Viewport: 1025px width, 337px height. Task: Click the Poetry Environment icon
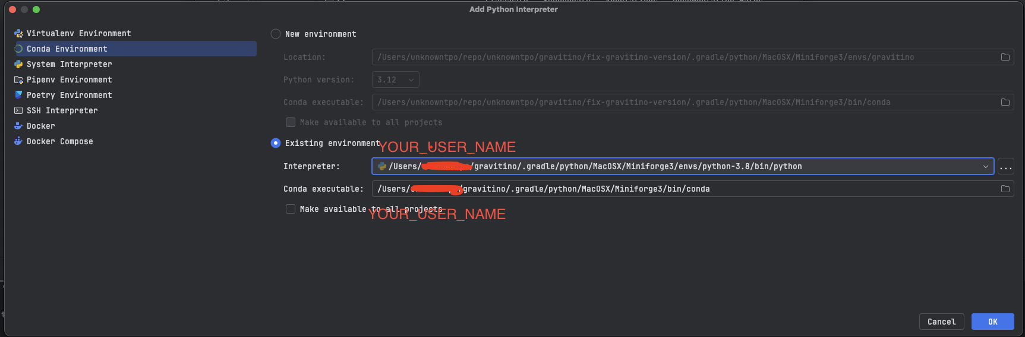(x=18, y=95)
